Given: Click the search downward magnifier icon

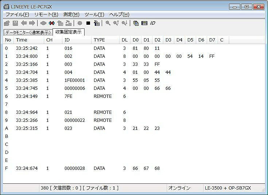Looking at the screenshot, I should point(124,23).
